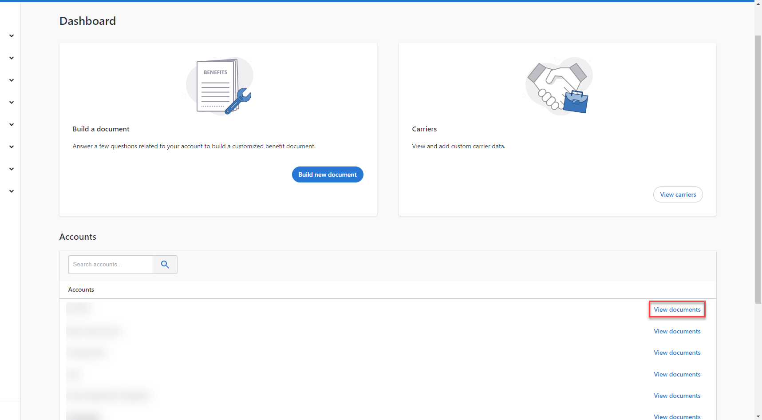
Task: Click the handshake Carriers illustration
Action: coord(557,86)
